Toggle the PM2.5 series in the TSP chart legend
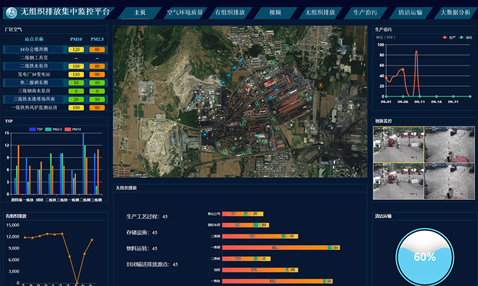Viewport: 478px width, 286px height. [x=55, y=129]
